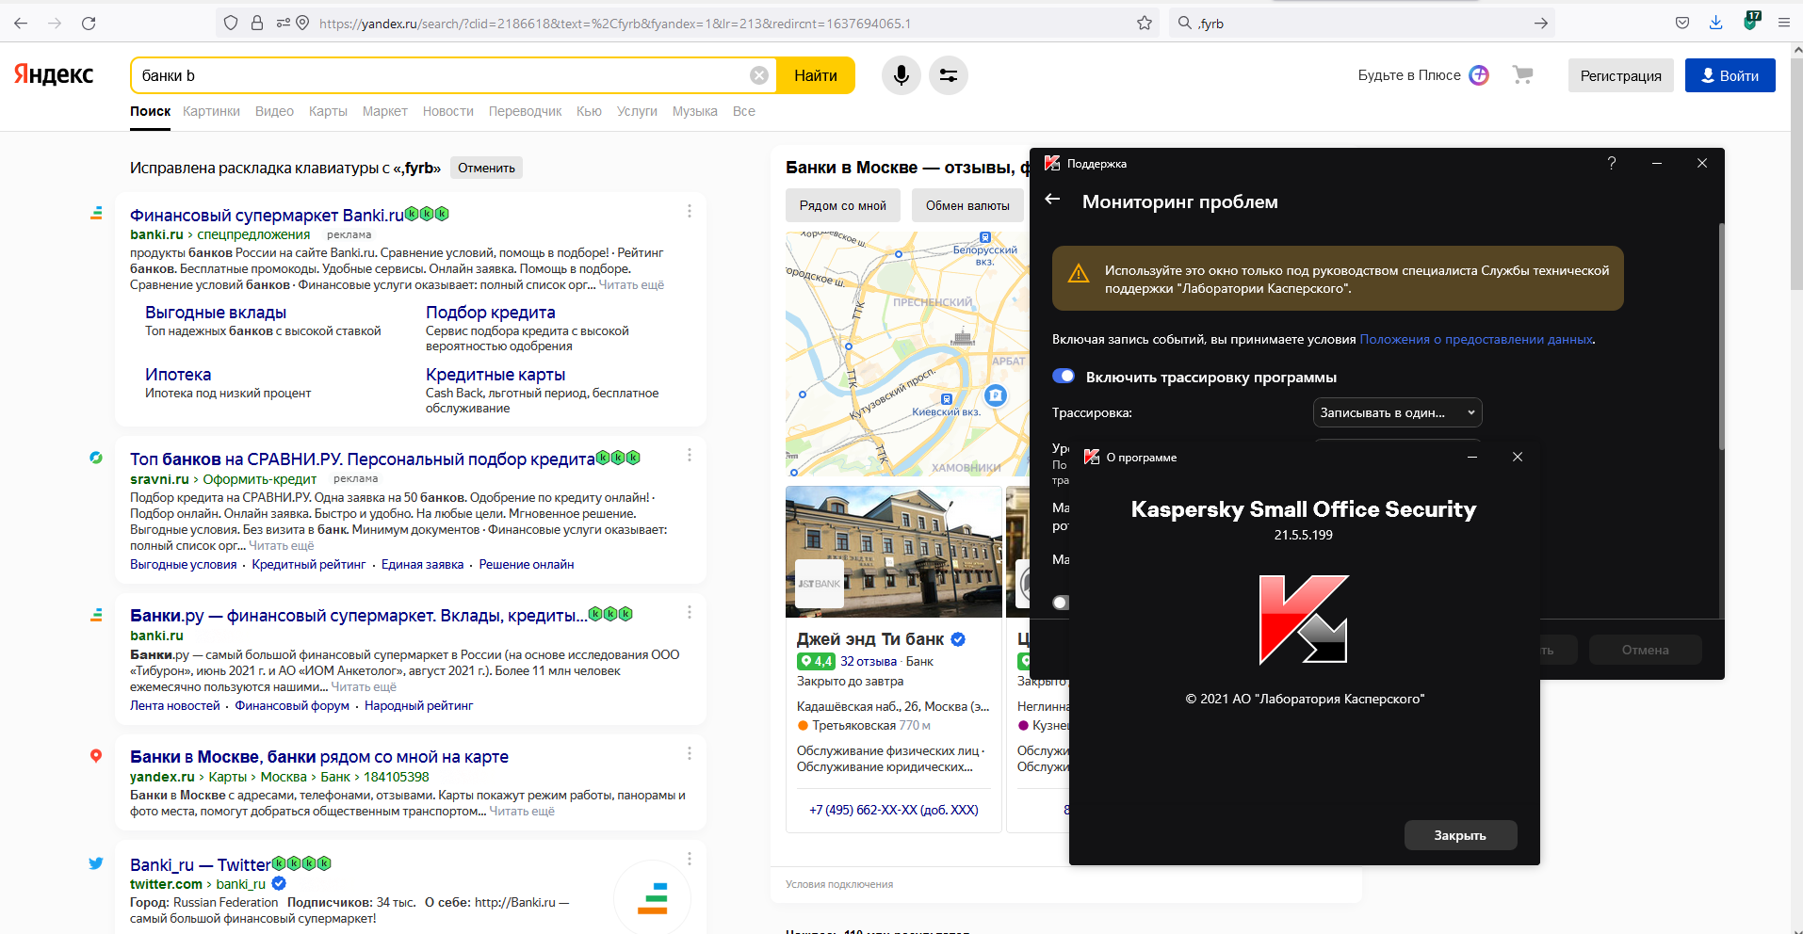Start Yandex voice search with microphone
1803x934 pixels.
click(901, 75)
